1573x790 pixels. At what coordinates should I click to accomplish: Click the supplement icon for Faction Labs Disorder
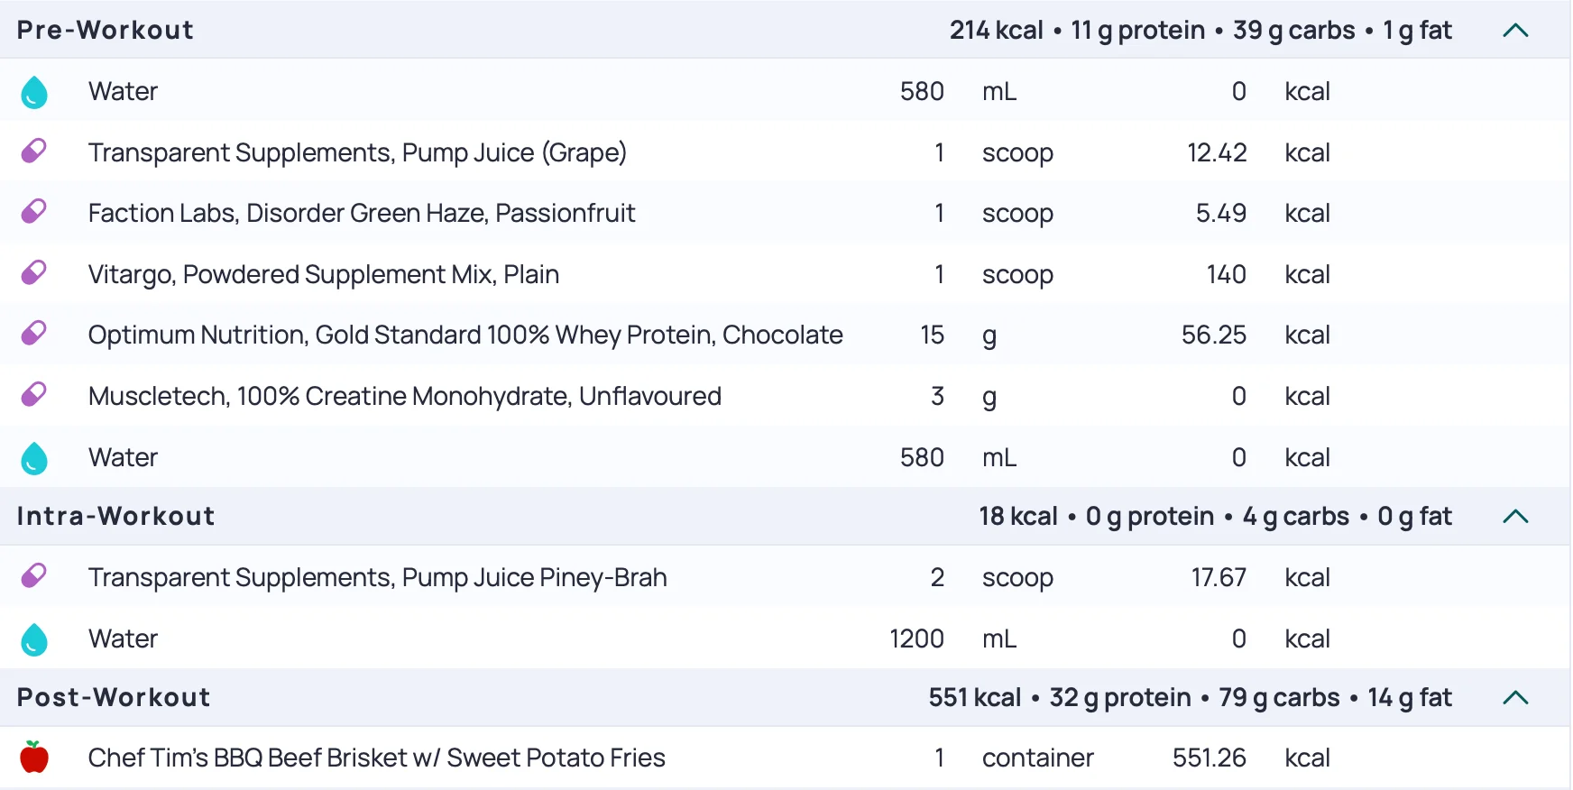pos(34,212)
